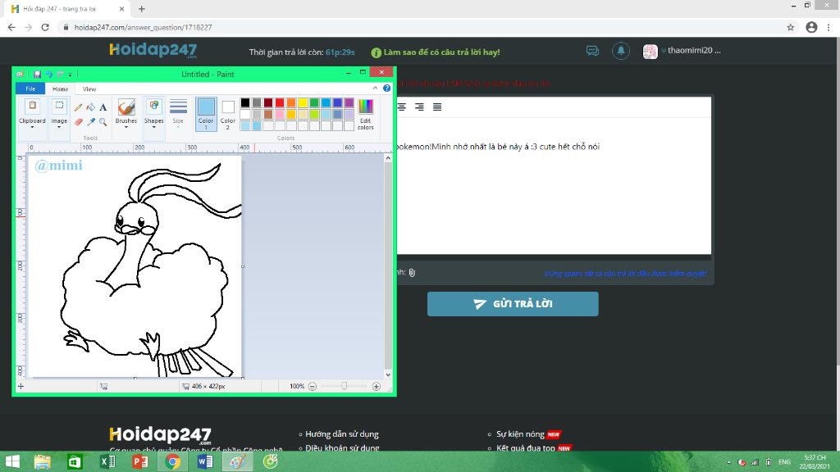Open the notification bell in Hoidap247 header

[x=621, y=51]
